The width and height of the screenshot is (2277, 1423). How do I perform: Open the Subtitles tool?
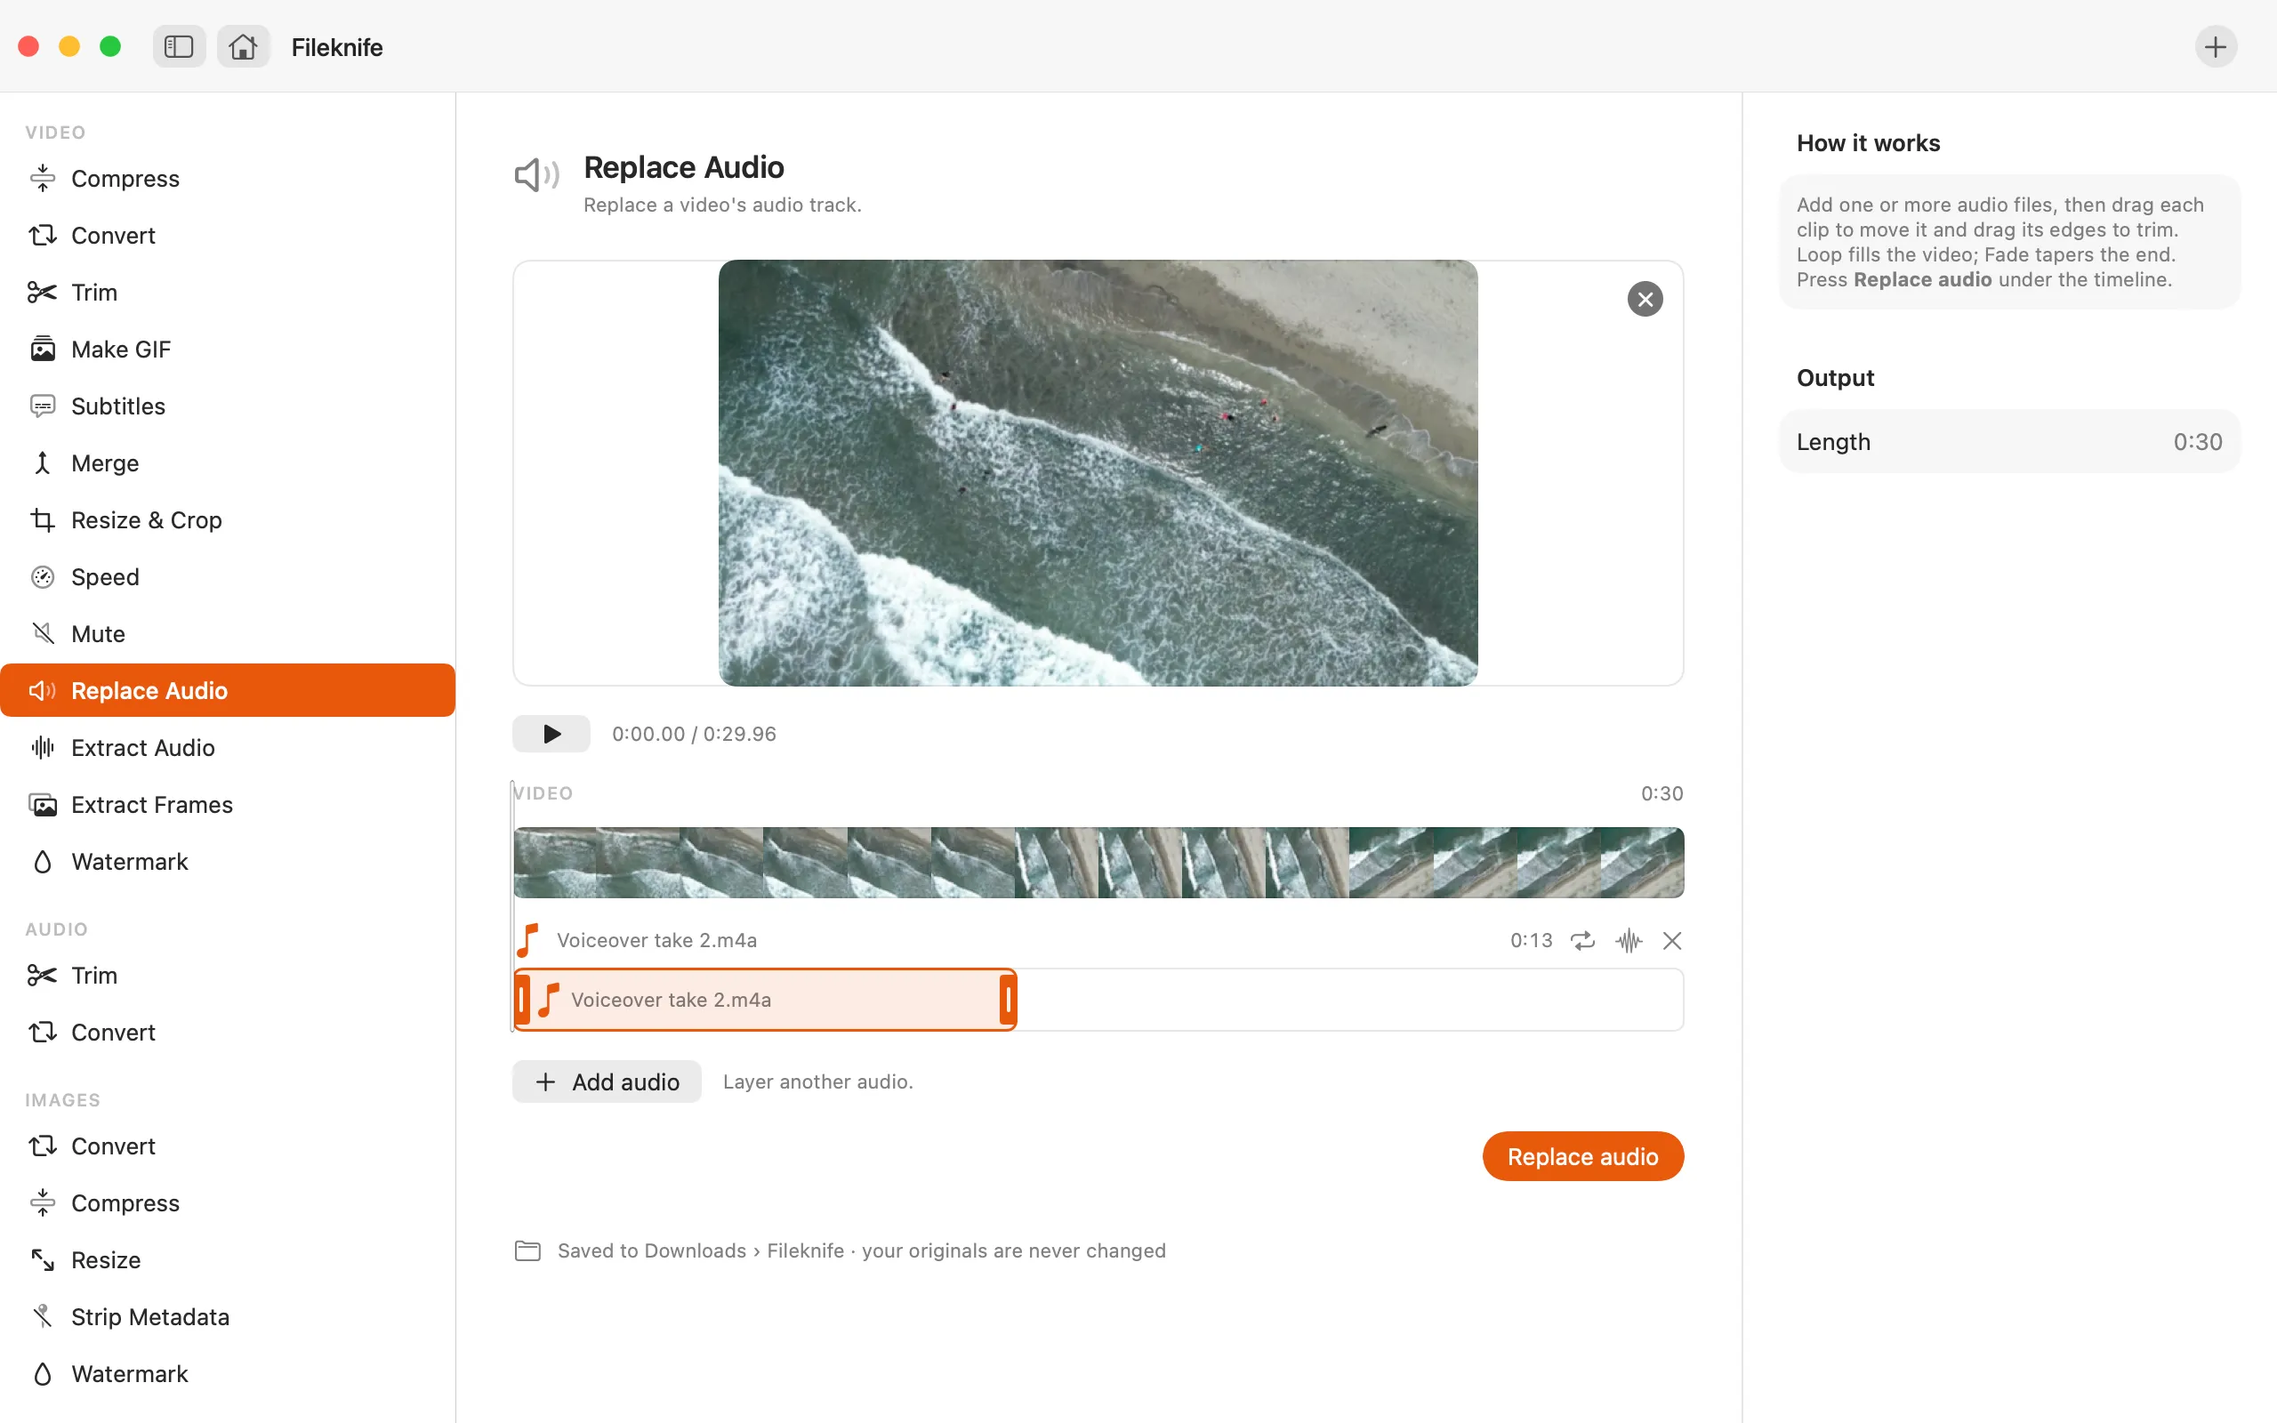tap(228, 406)
